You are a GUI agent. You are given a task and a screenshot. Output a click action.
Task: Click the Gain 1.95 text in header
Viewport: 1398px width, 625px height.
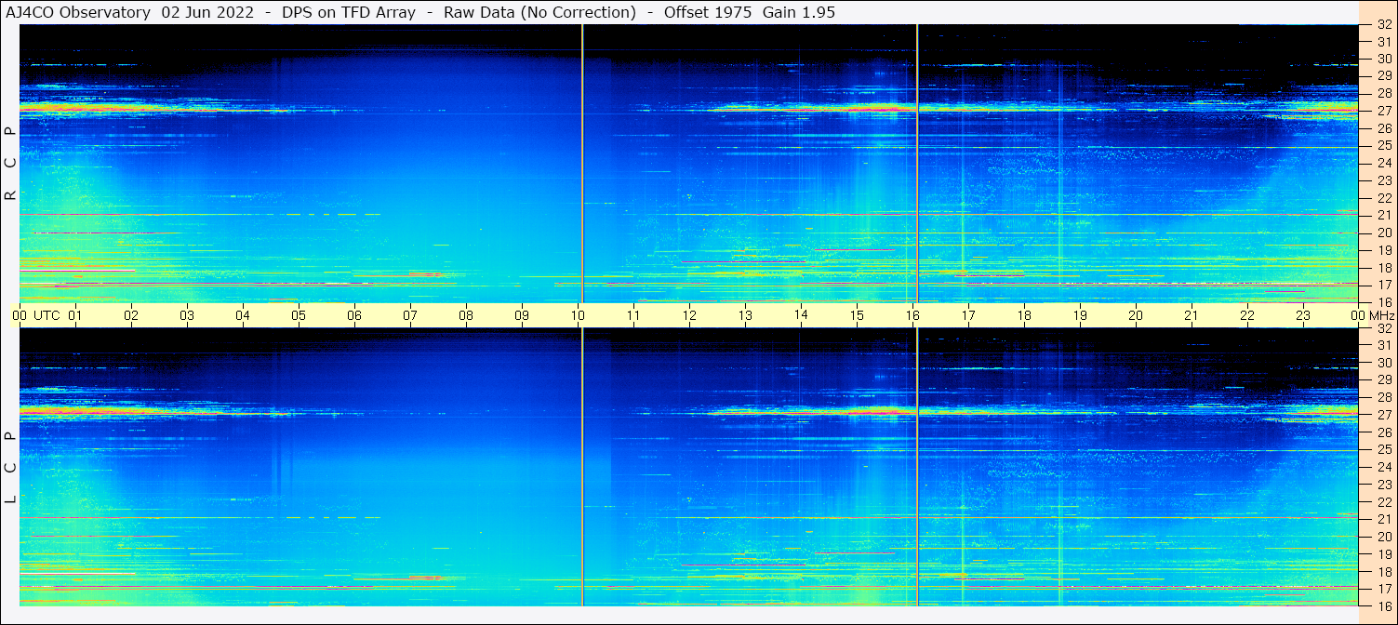tap(799, 12)
